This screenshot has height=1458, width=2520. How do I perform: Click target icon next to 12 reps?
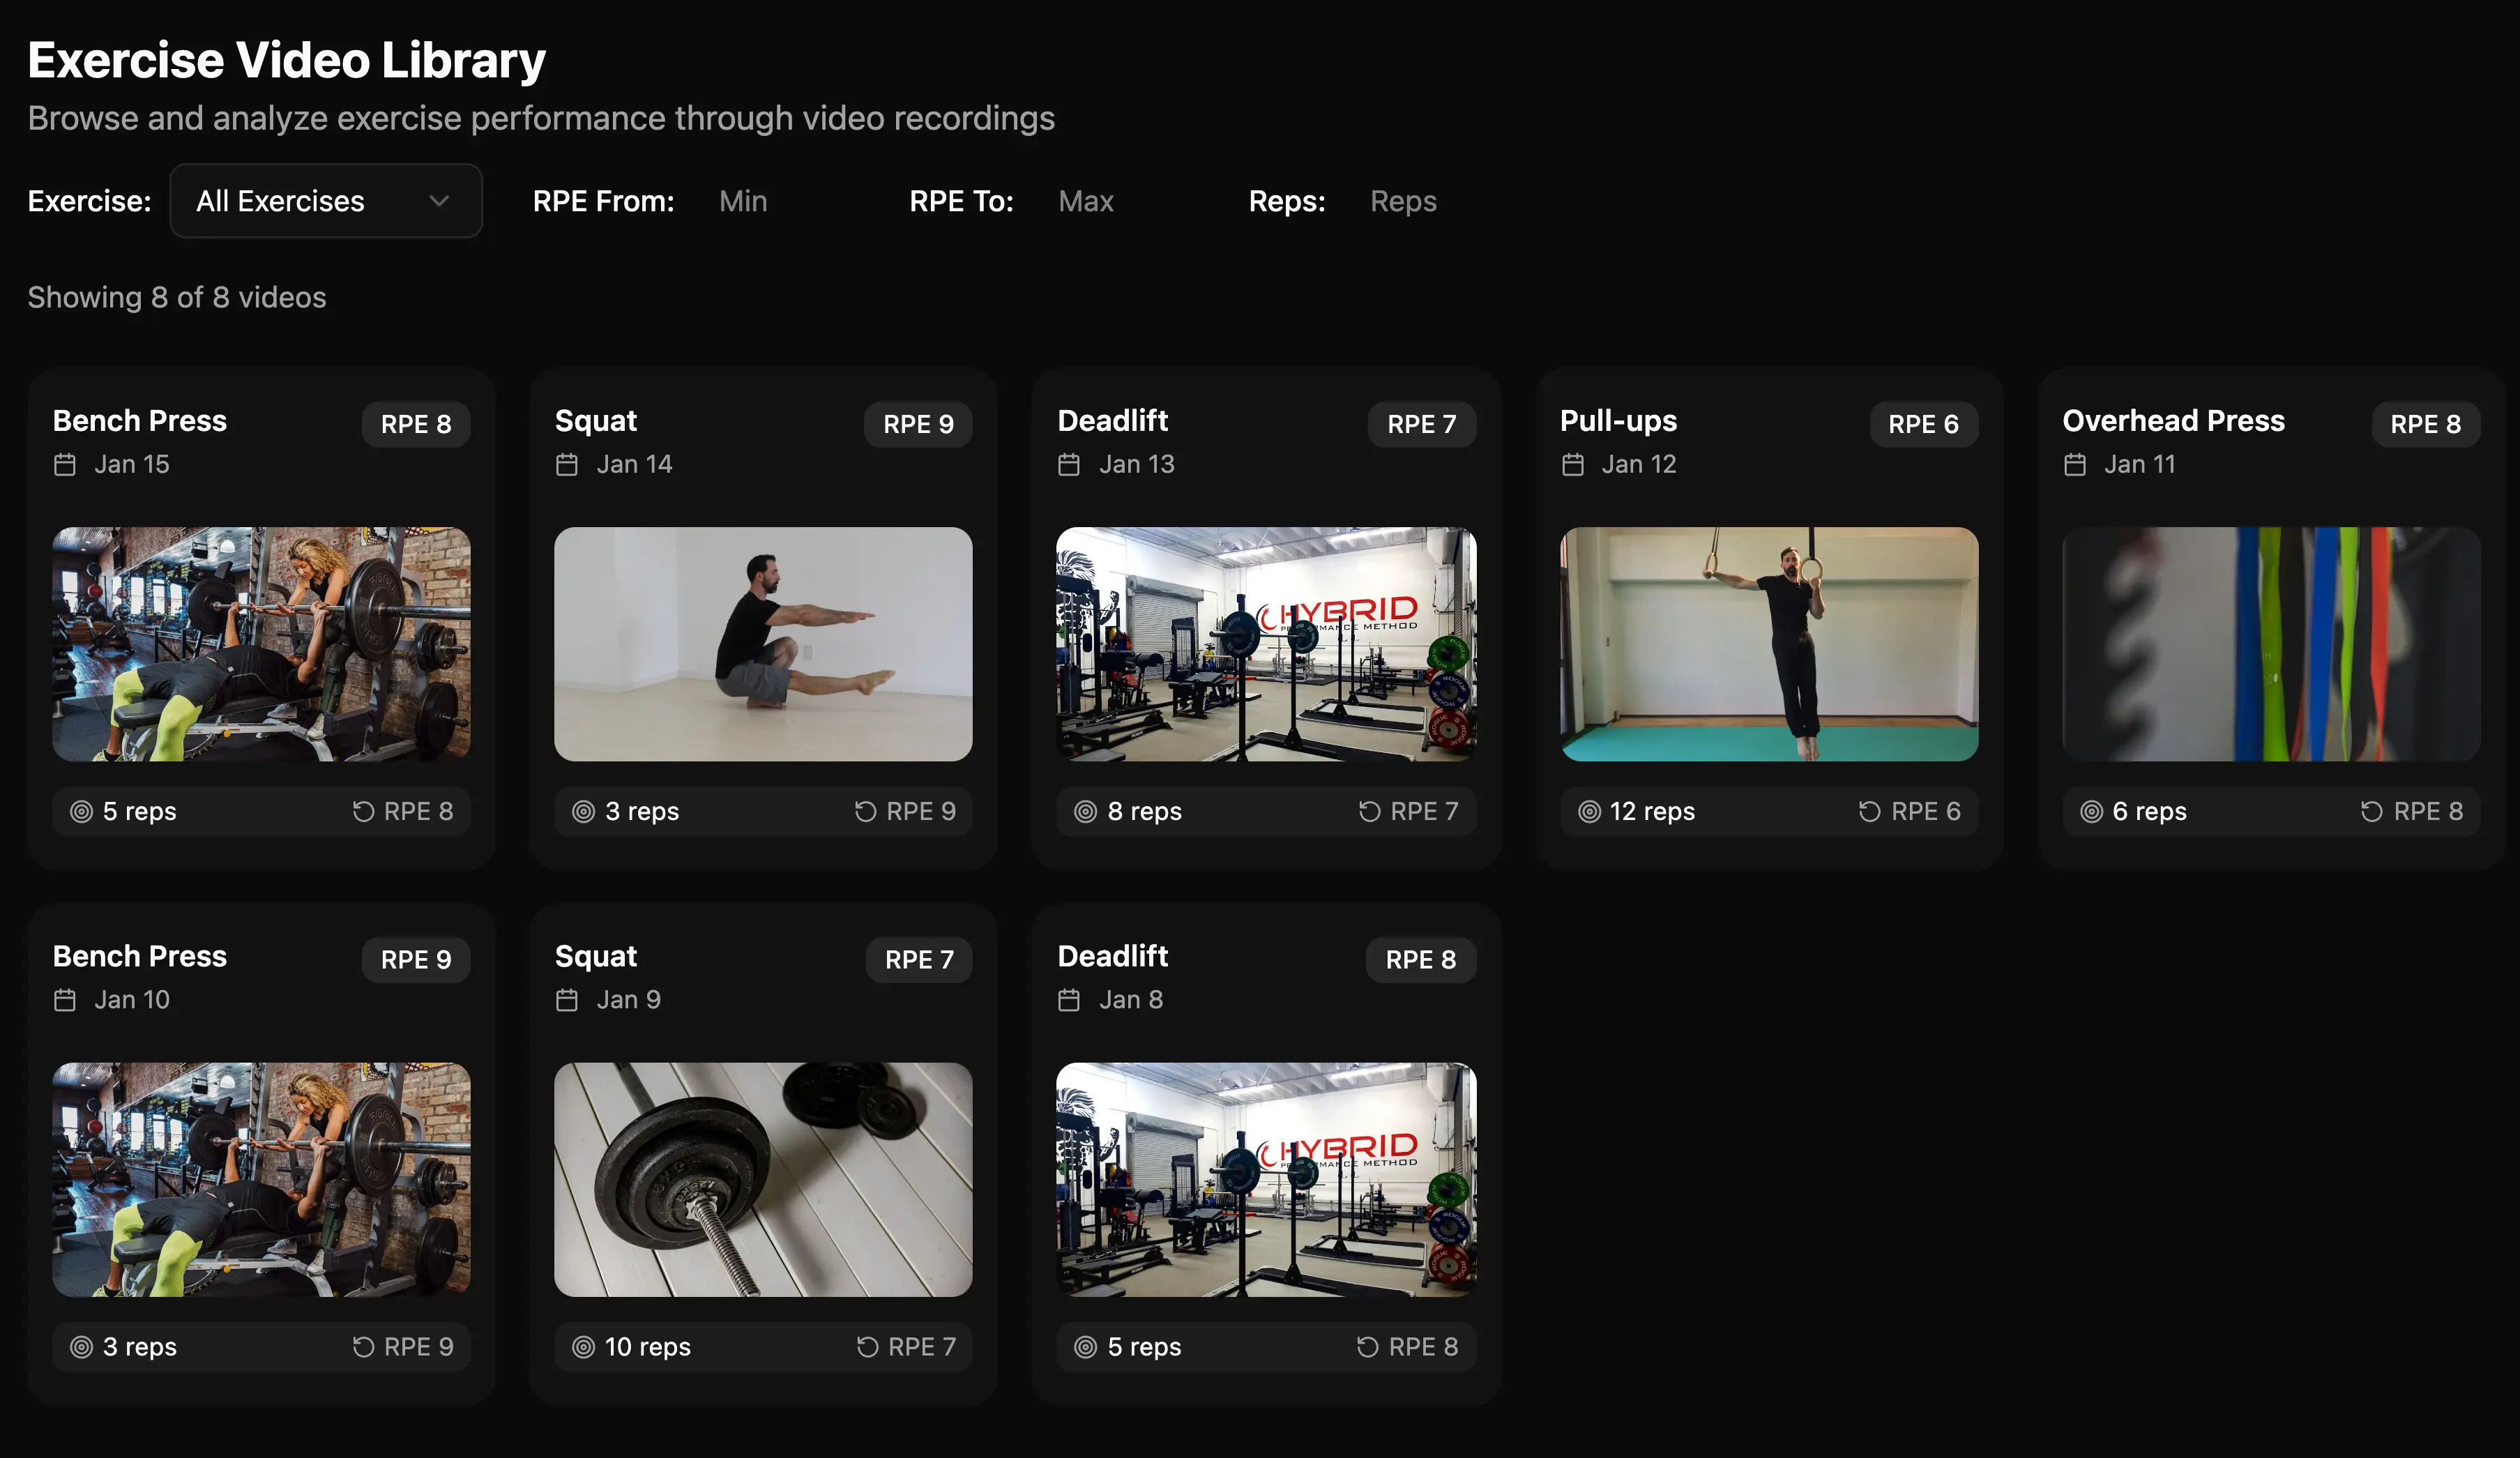click(1589, 812)
